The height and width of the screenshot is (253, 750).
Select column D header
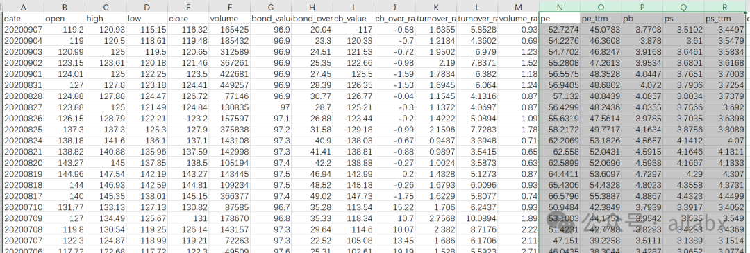tap(147, 7)
